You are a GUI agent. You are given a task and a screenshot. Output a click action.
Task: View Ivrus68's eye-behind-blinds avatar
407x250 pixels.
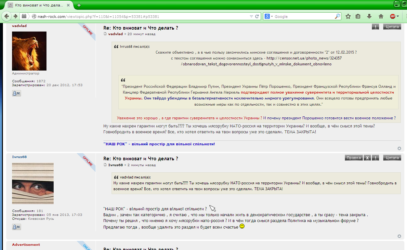[x=33, y=183]
